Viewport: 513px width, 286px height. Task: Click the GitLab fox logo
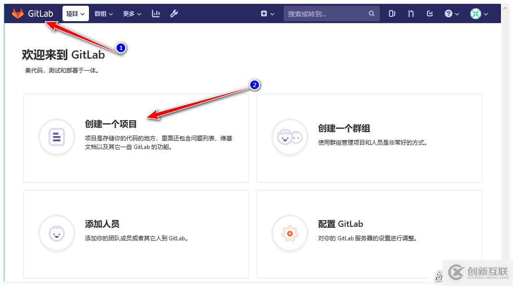pyautogui.click(x=18, y=13)
